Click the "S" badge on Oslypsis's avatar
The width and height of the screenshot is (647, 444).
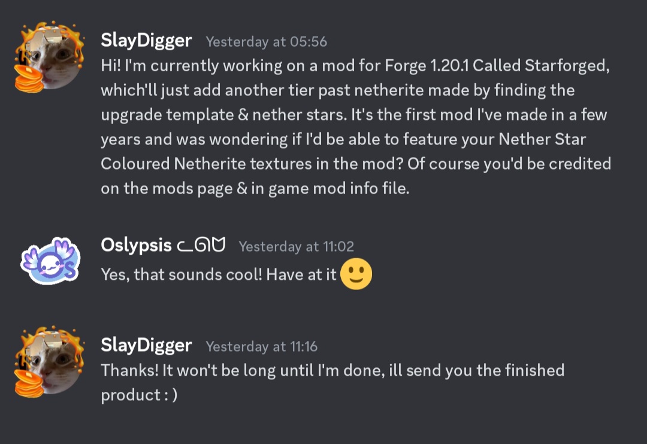pyautogui.click(x=69, y=271)
